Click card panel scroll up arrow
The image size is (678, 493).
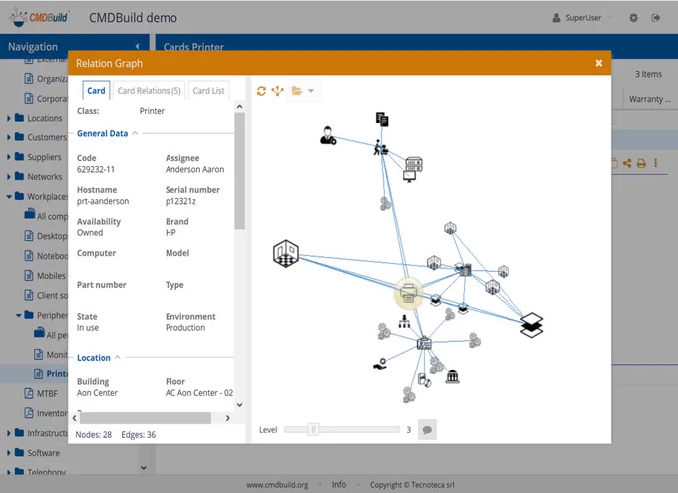click(240, 106)
